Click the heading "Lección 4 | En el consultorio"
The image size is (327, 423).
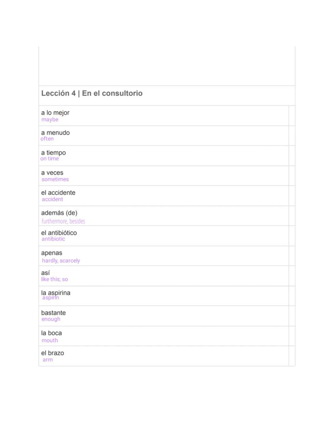coord(92,94)
